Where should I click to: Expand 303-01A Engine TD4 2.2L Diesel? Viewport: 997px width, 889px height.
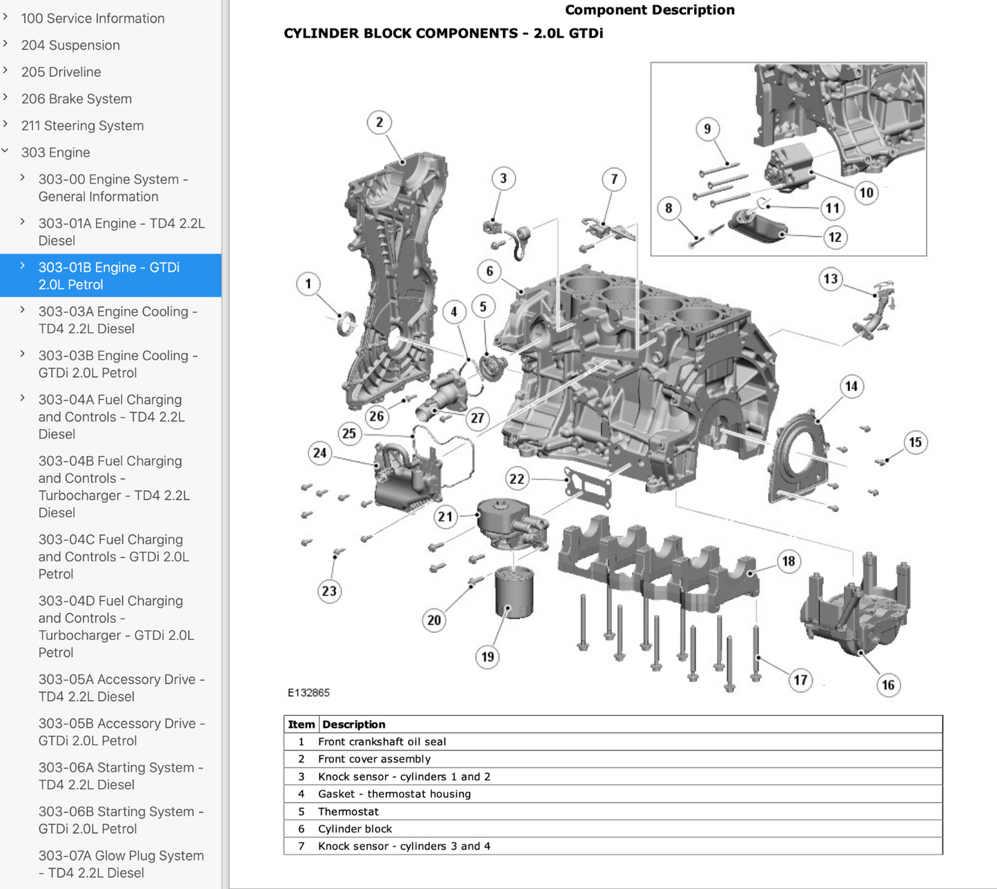pos(23,222)
